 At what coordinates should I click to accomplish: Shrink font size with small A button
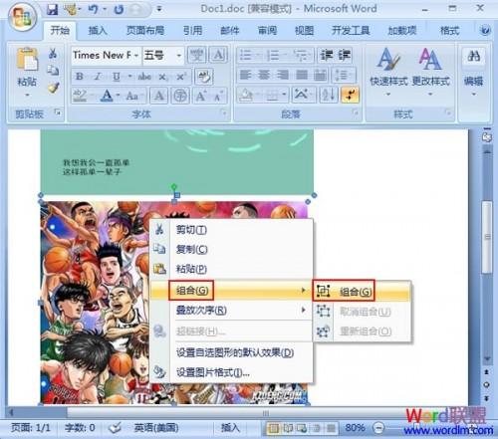pos(218,96)
